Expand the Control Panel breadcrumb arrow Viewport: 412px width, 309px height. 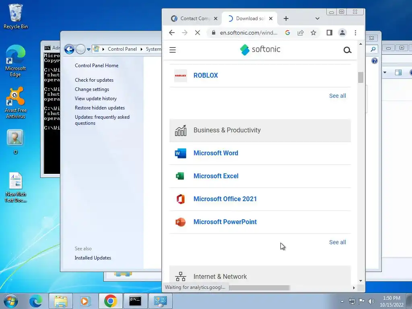[x=103, y=49]
